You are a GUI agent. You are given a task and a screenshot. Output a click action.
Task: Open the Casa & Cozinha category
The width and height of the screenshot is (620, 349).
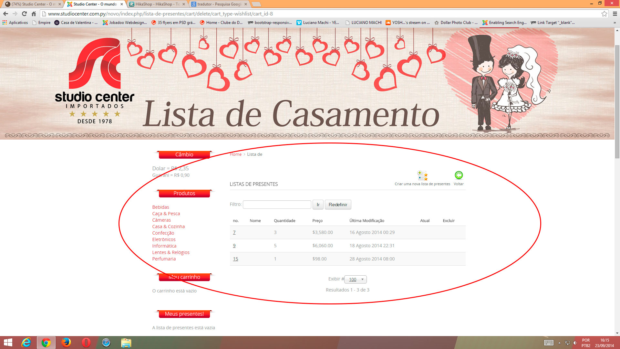pyautogui.click(x=169, y=227)
